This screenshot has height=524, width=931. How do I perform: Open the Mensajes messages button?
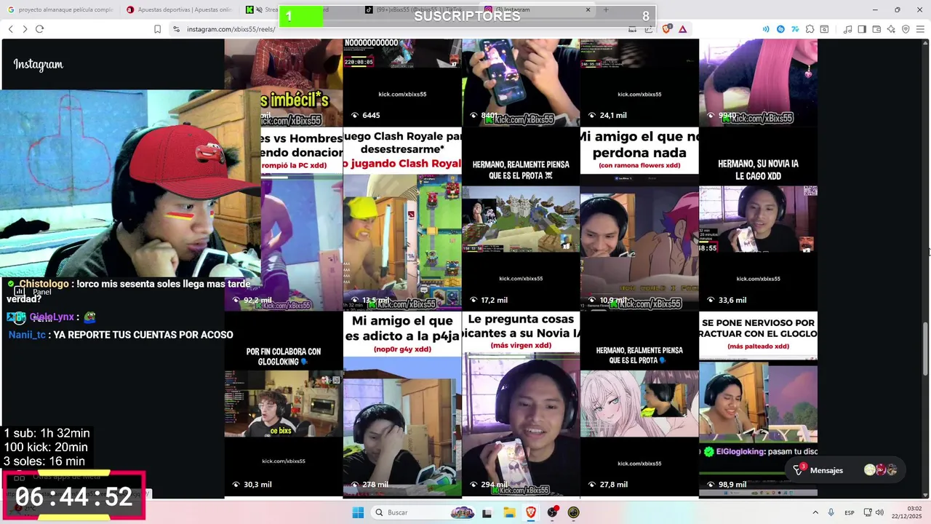[845, 470]
